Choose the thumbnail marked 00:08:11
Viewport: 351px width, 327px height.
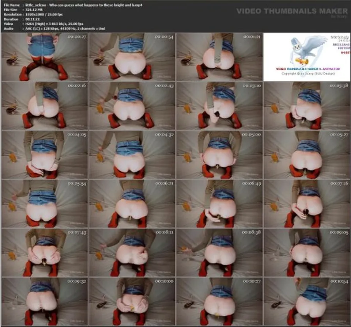[x=132, y=253]
